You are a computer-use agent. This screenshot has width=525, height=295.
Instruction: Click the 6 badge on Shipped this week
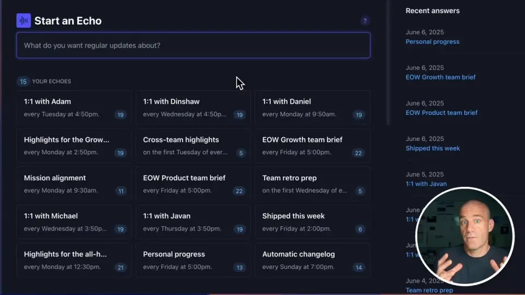(360, 229)
